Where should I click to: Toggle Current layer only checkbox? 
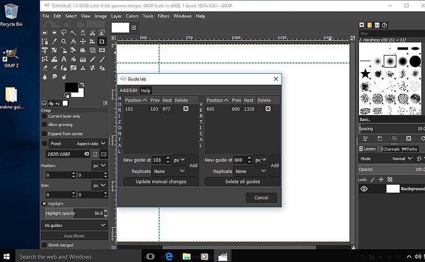pyautogui.click(x=45, y=116)
